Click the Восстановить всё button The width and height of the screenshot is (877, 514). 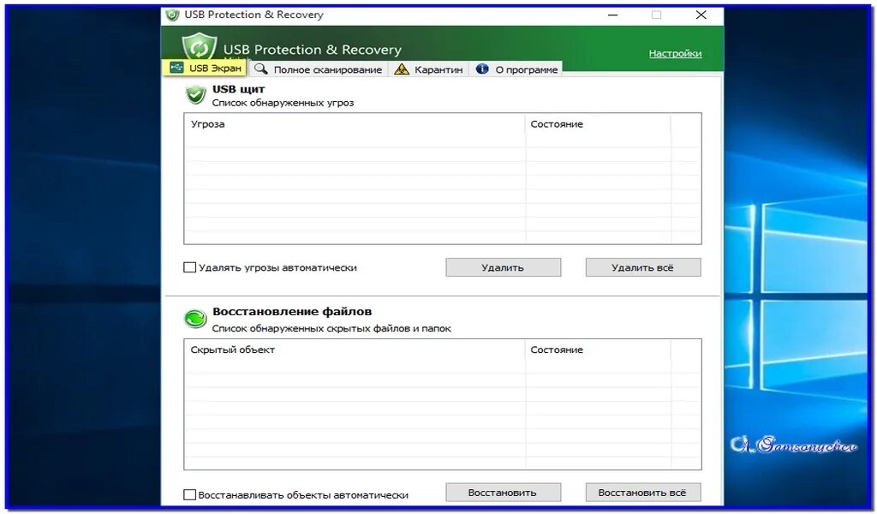tap(642, 493)
